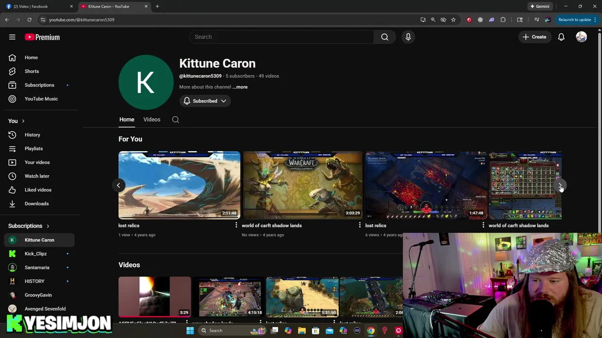This screenshot has height=338, width=602.
Task: Open the account avatar menu
Action: point(581,37)
